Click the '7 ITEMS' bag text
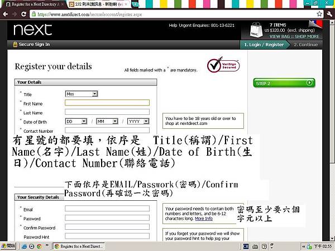 click(277, 25)
